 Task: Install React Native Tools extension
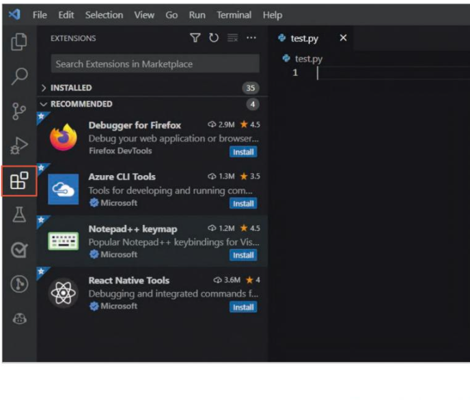(243, 307)
